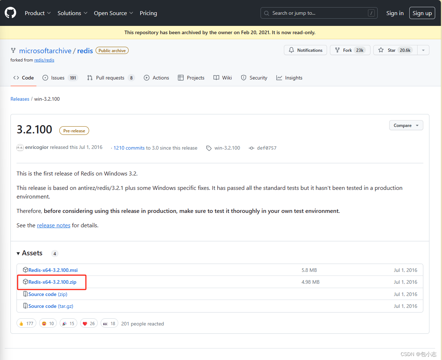Screen dimensions: 442x360
Task: Open the Pricing page
Action: tap(148, 13)
